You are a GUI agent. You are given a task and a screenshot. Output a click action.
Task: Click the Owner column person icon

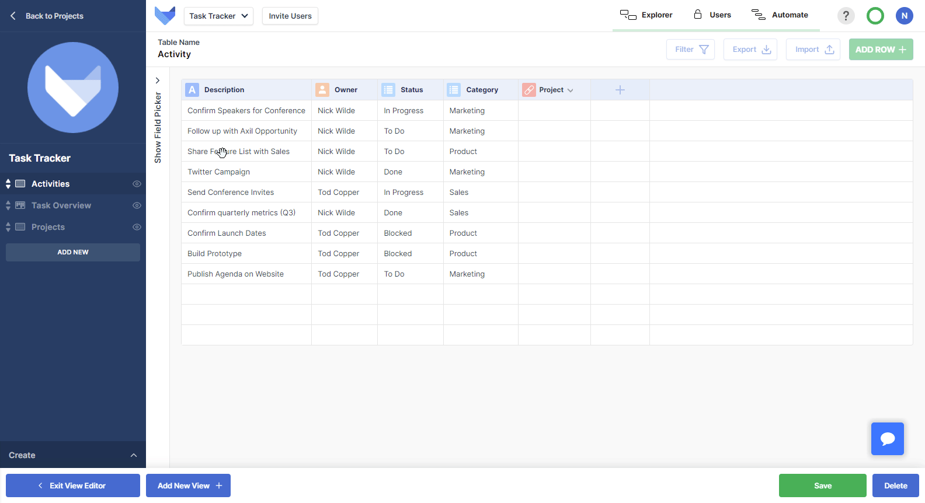(322, 90)
